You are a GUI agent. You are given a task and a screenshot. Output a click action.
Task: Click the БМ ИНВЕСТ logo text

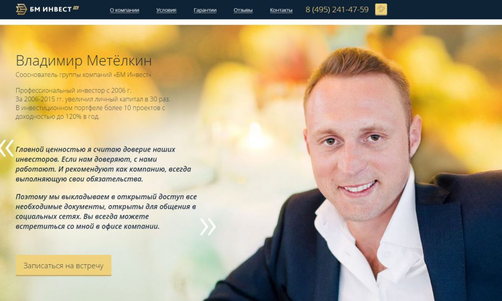pyautogui.click(x=50, y=9)
